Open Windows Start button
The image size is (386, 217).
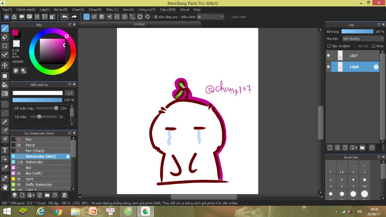click(x=7, y=211)
